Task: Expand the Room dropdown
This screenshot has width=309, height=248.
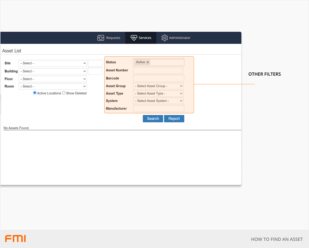Action: [x=53, y=86]
